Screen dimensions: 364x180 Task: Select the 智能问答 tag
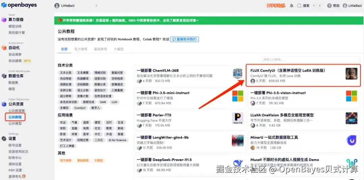tap(117, 73)
